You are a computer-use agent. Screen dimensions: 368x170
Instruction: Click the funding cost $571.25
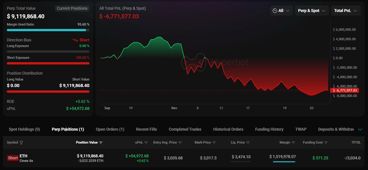(x=320, y=158)
